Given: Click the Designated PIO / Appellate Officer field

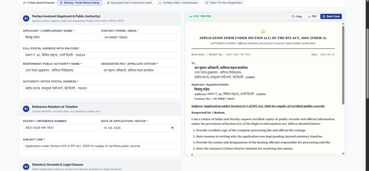Looking at the screenshot, I should pyautogui.click(x=139, y=70).
